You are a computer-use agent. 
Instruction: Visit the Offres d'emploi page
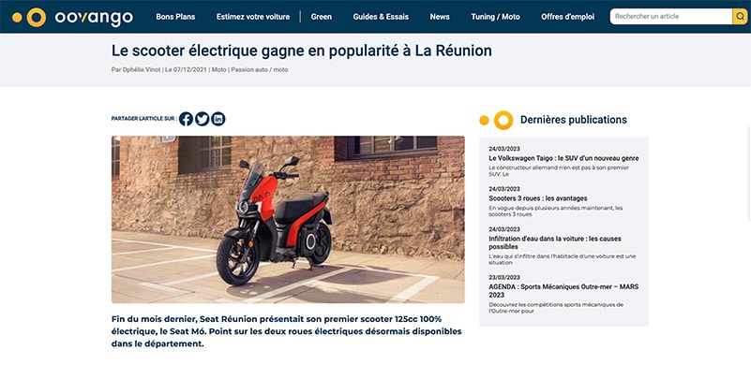coord(567,17)
